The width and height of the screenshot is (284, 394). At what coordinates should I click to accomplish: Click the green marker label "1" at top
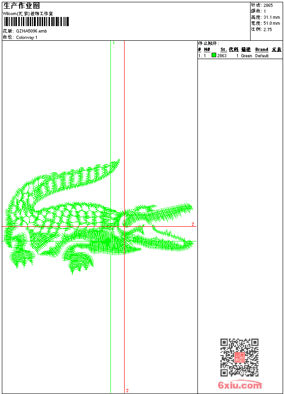point(114,43)
